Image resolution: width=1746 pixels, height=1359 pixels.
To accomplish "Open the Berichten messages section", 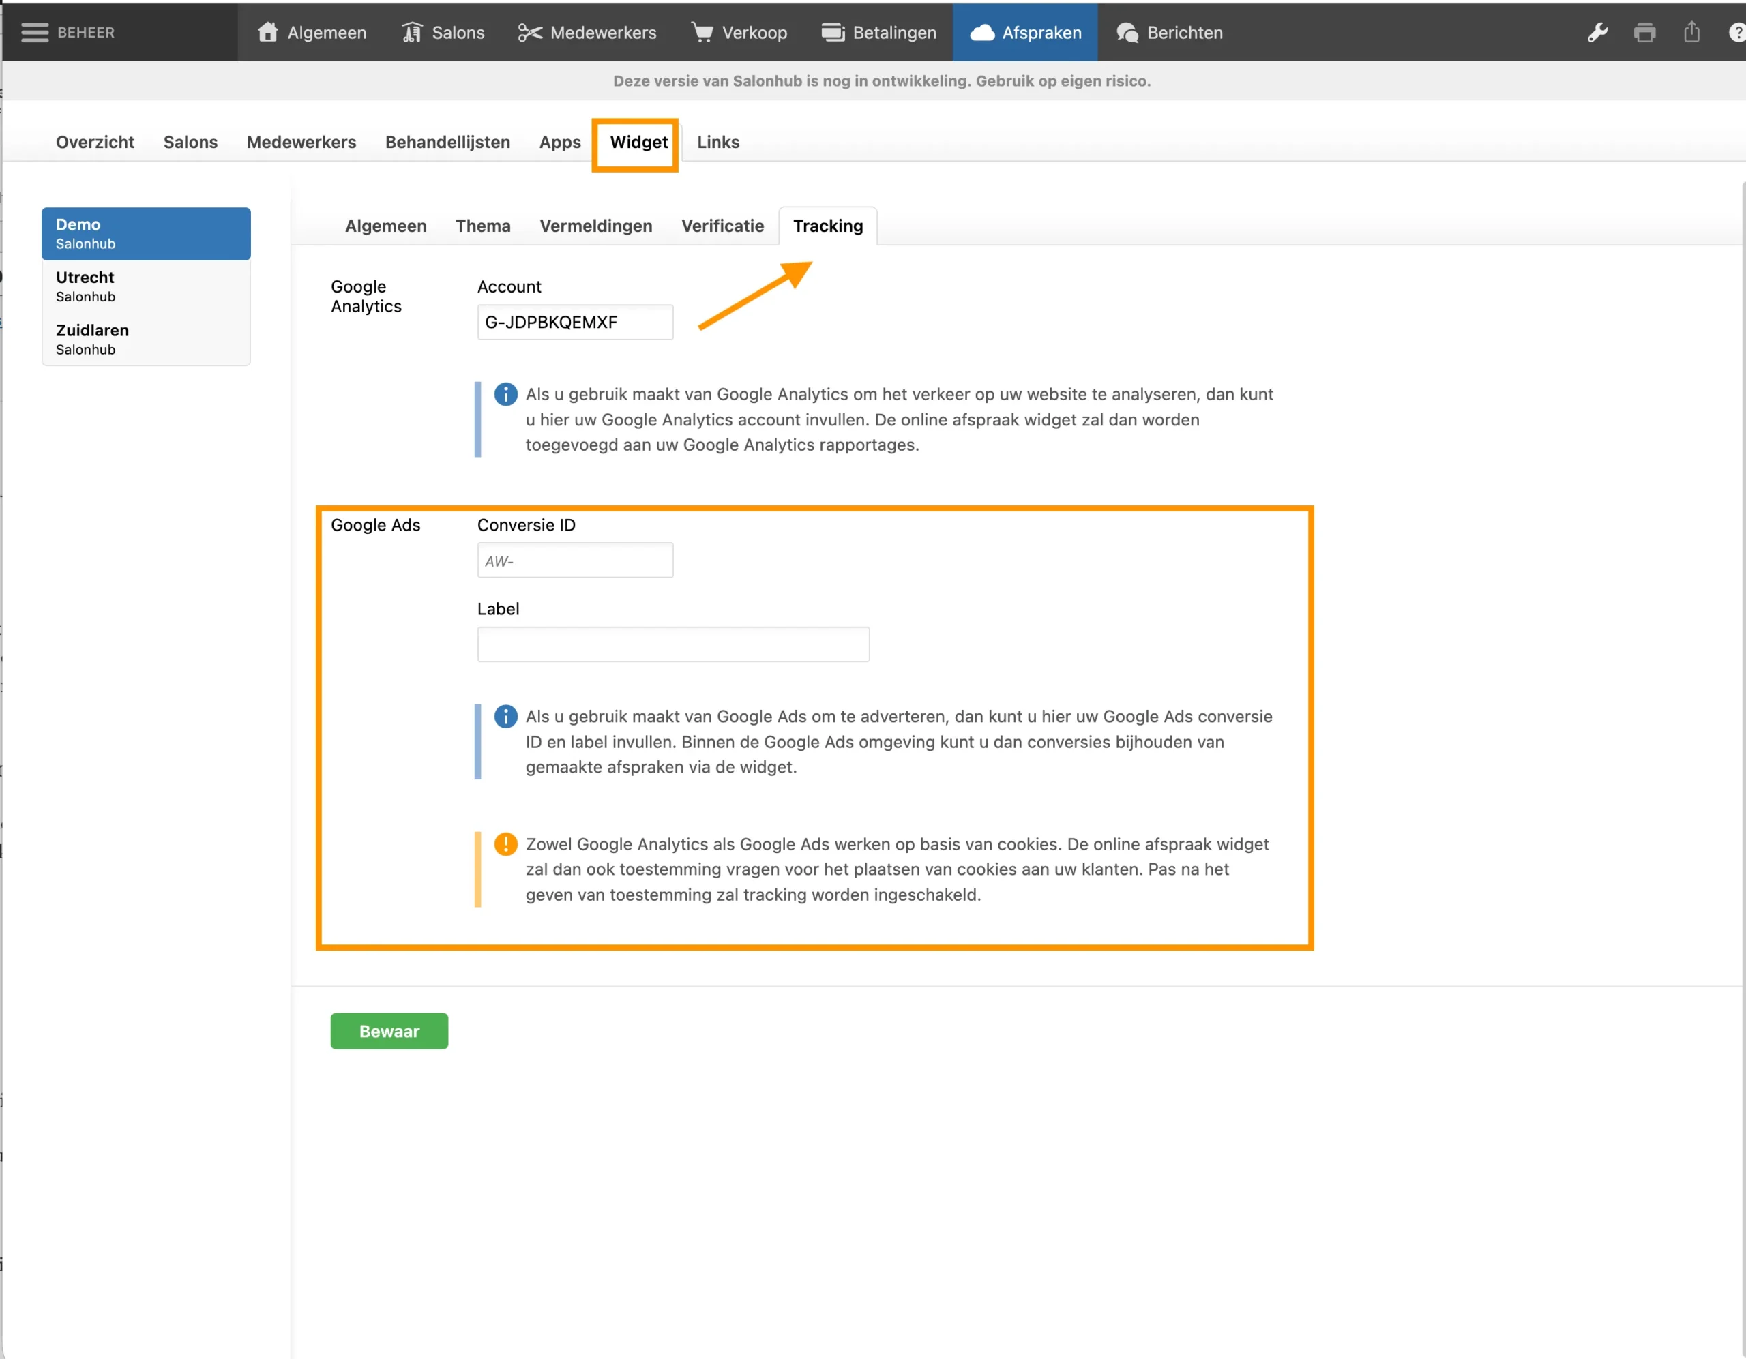I will click(1170, 33).
